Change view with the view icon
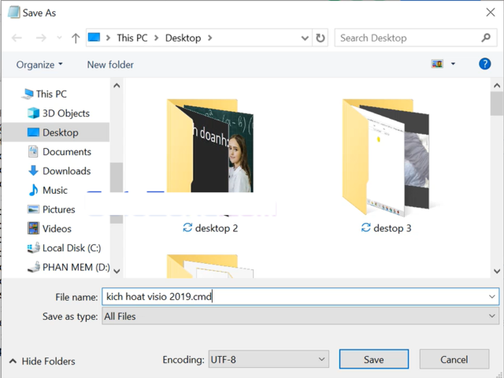Image resolution: width=504 pixels, height=378 pixels. pyautogui.click(x=437, y=64)
